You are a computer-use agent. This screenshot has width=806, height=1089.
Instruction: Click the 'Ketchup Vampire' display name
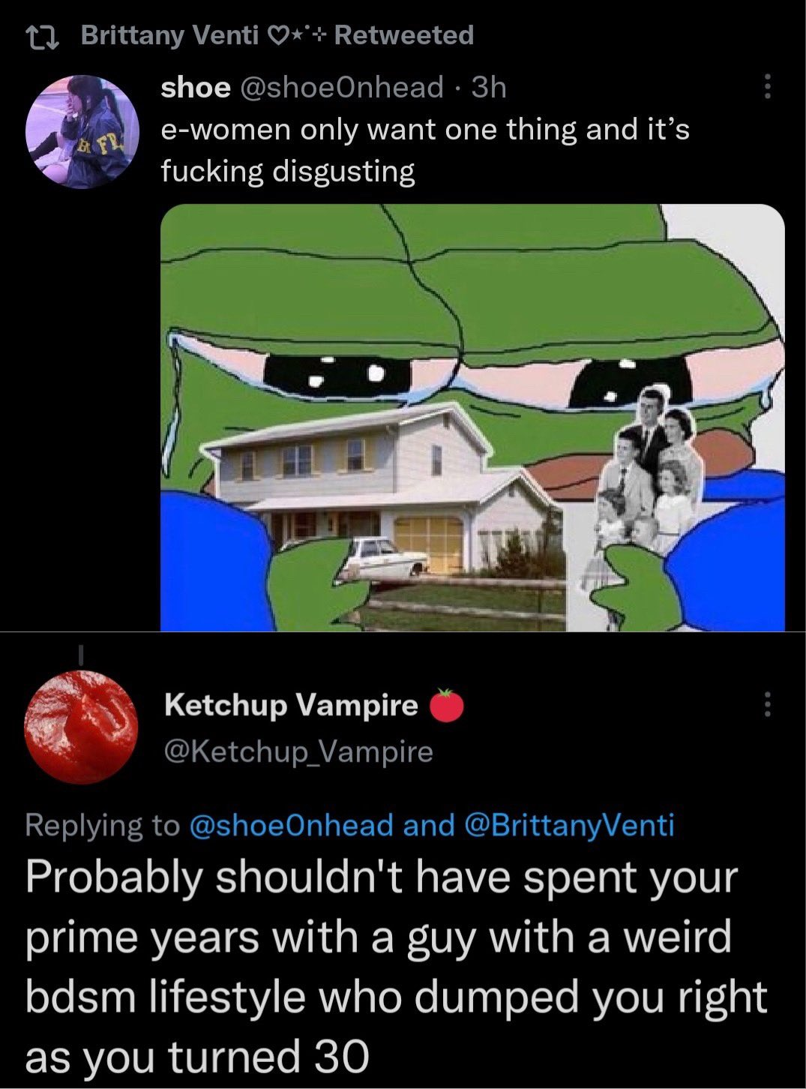(x=291, y=705)
